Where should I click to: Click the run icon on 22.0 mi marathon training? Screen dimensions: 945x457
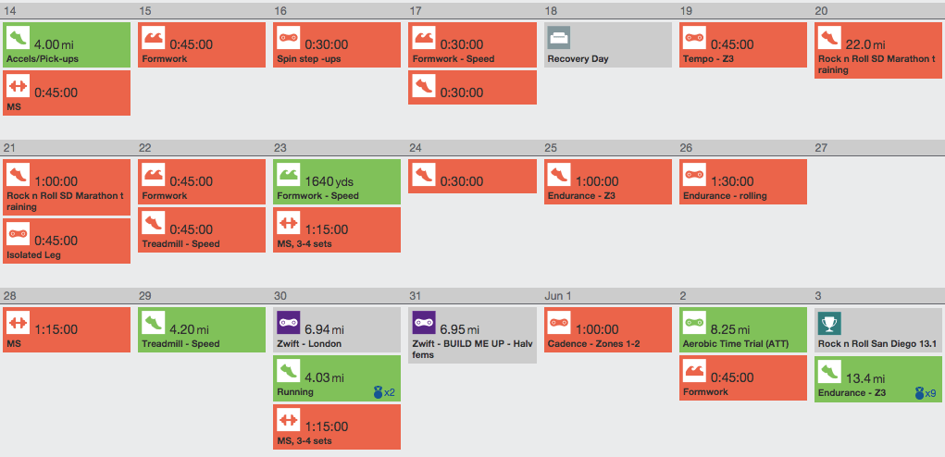pos(828,38)
